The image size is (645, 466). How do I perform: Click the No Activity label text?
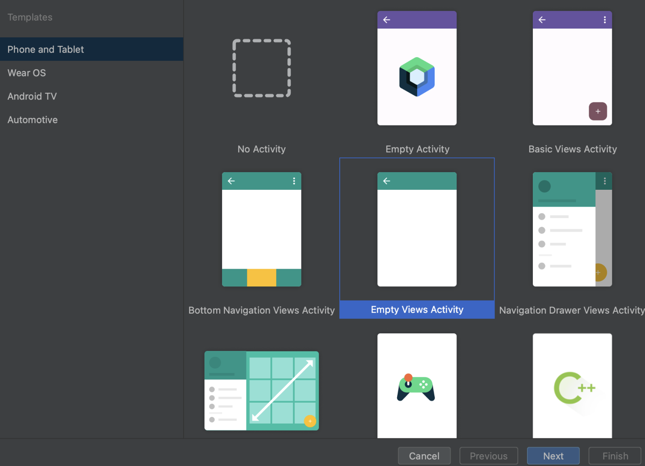pyautogui.click(x=262, y=149)
